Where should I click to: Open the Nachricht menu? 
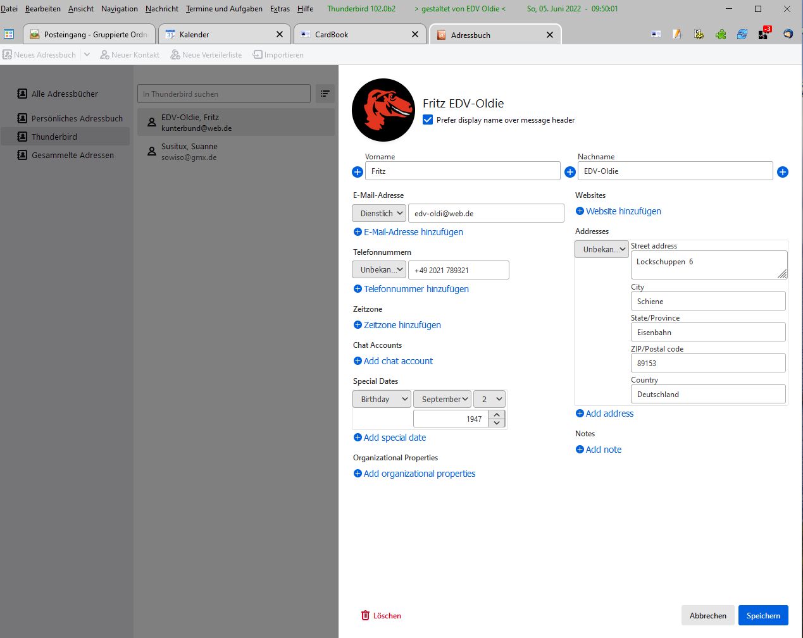click(x=162, y=9)
